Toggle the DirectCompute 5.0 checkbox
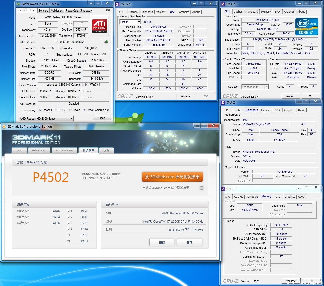The height and width of the screenshot is (286, 324). (x=84, y=110)
